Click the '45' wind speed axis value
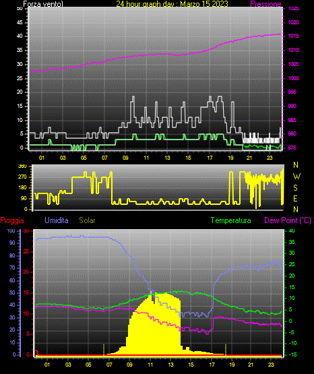This screenshot has width=314, height=374. click(20, 22)
